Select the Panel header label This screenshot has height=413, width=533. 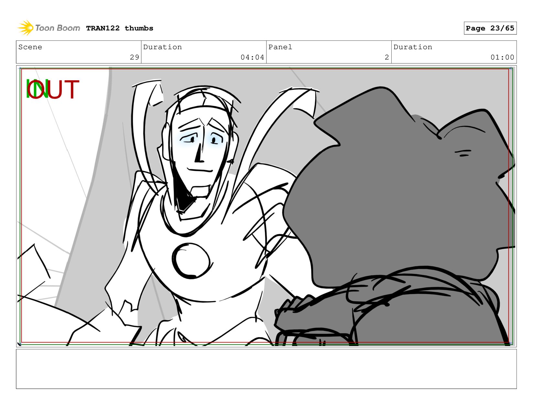tap(280, 47)
